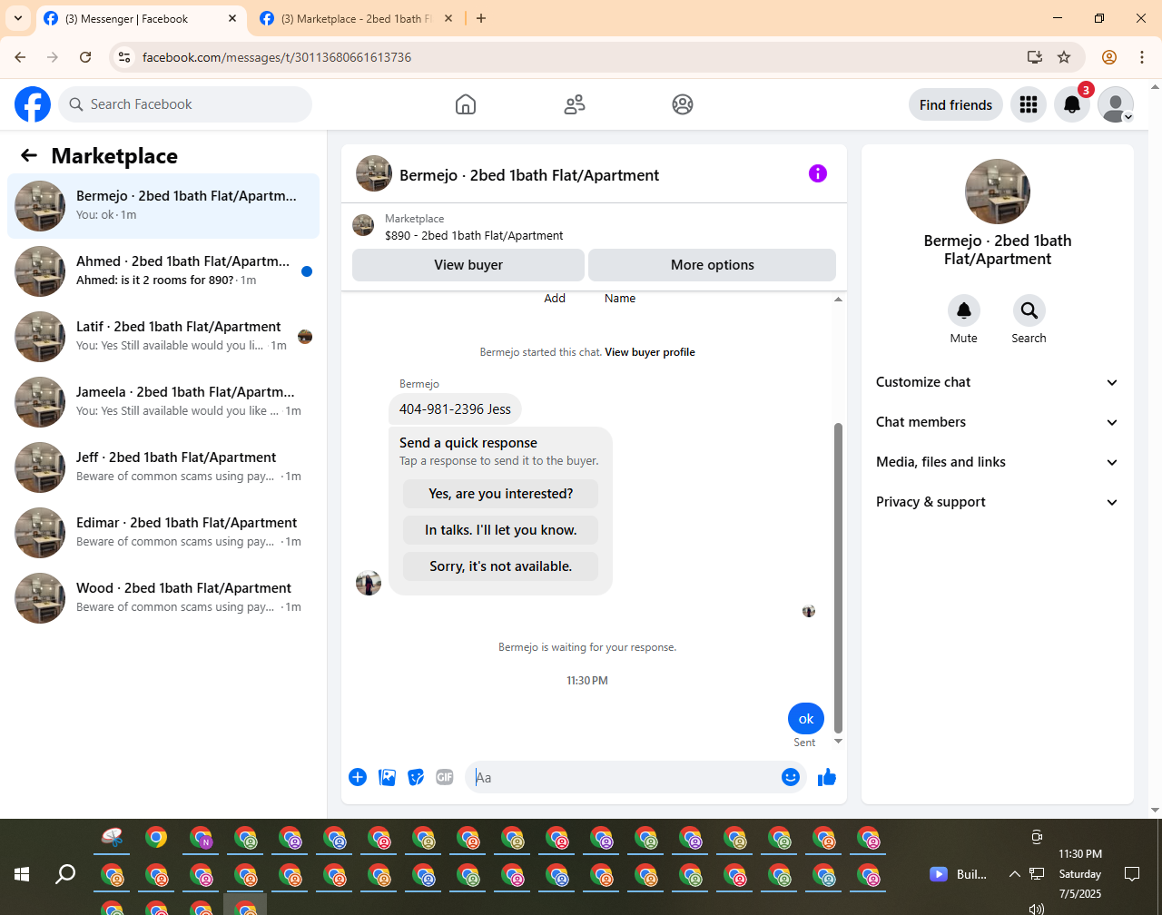Choose a GIF from composer
This screenshot has width=1162, height=915.
pos(444,777)
